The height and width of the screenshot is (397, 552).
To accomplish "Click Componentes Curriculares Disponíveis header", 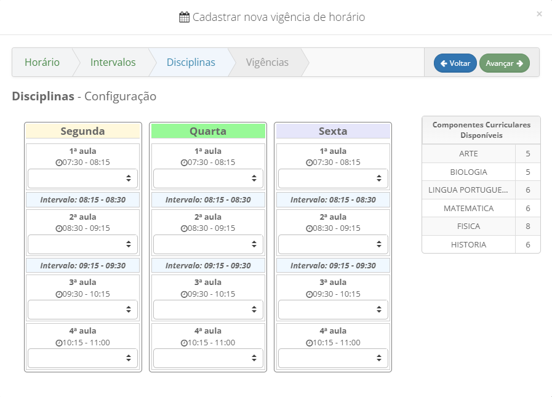I will click(x=481, y=130).
